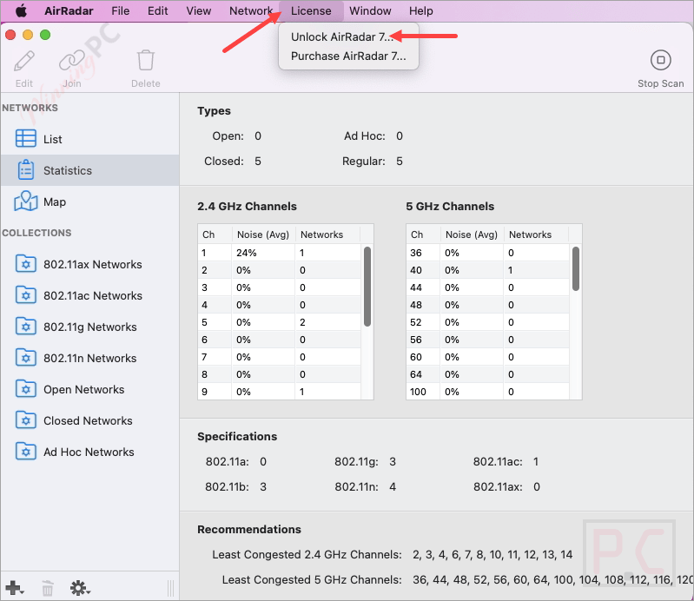Image resolution: width=694 pixels, height=601 pixels.
Task: Click the red close window button
Action: (x=10, y=35)
